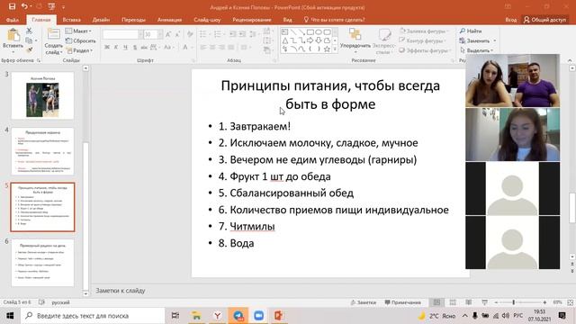Select the oval shape in shapes gallery
The width and height of the screenshot is (576, 324).
click(319, 32)
